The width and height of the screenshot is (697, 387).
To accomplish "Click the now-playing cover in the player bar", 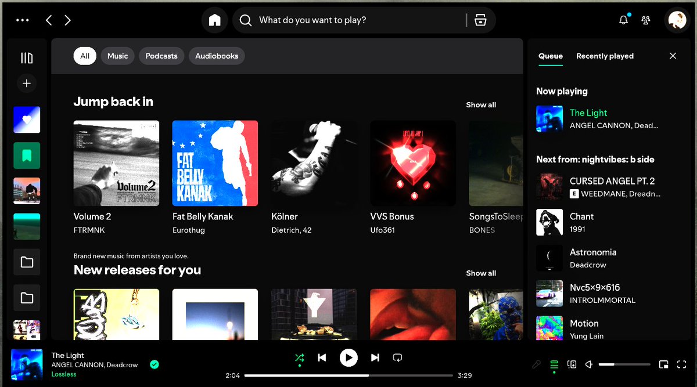I will tap(27, 364).
